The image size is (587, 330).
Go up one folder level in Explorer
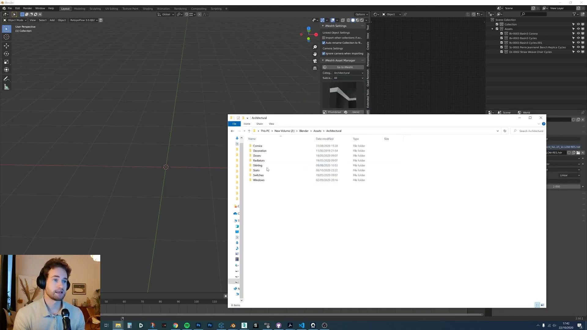249,131
